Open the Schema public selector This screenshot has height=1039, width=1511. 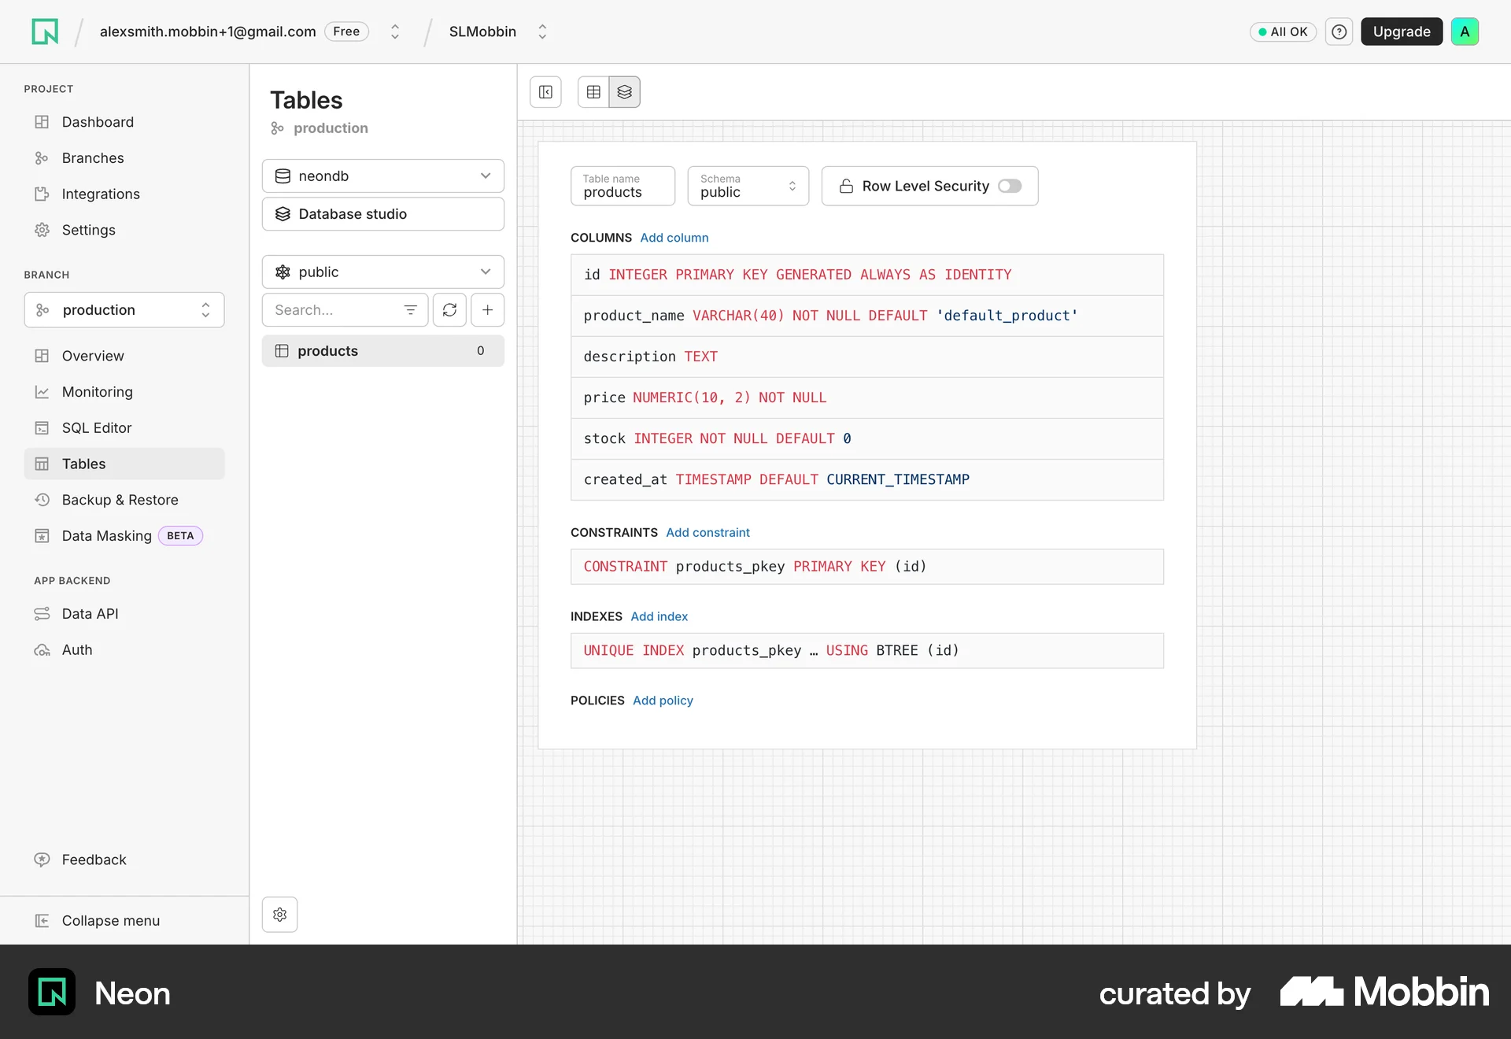[748, 187]
